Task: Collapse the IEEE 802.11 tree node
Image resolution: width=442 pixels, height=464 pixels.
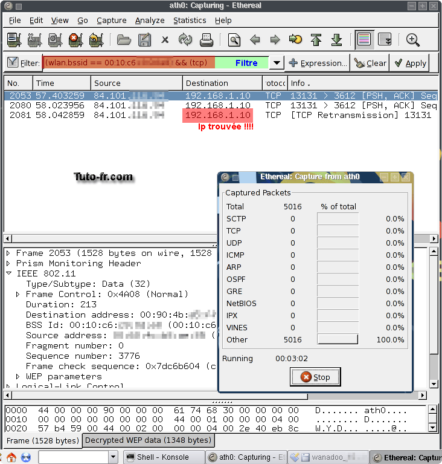Action: (x=8, y=273)
